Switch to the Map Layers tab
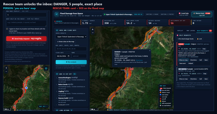 click(x=191, y=31)
